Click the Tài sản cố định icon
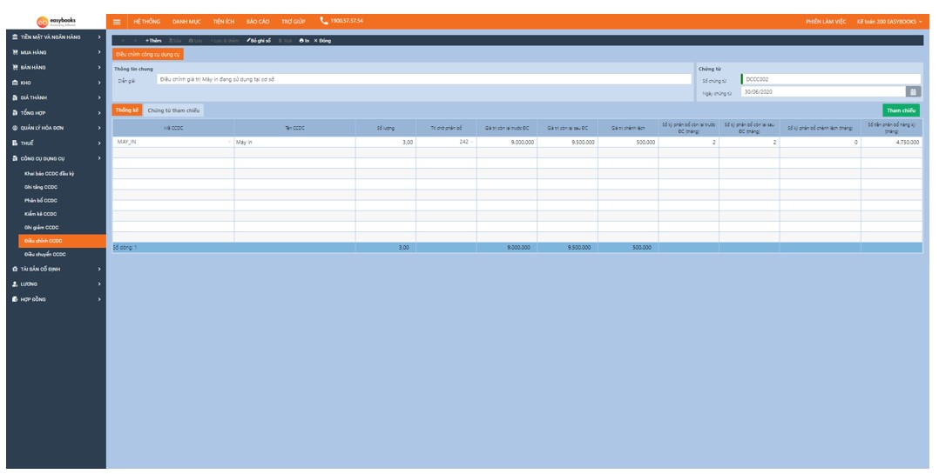This screenshot has width=939, height=474. (15, 269)
